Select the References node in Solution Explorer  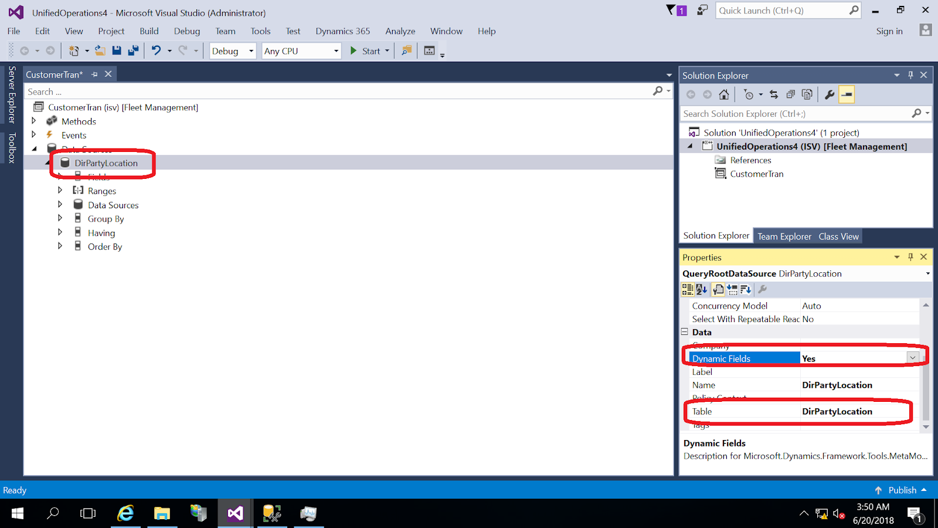(750, 160)
